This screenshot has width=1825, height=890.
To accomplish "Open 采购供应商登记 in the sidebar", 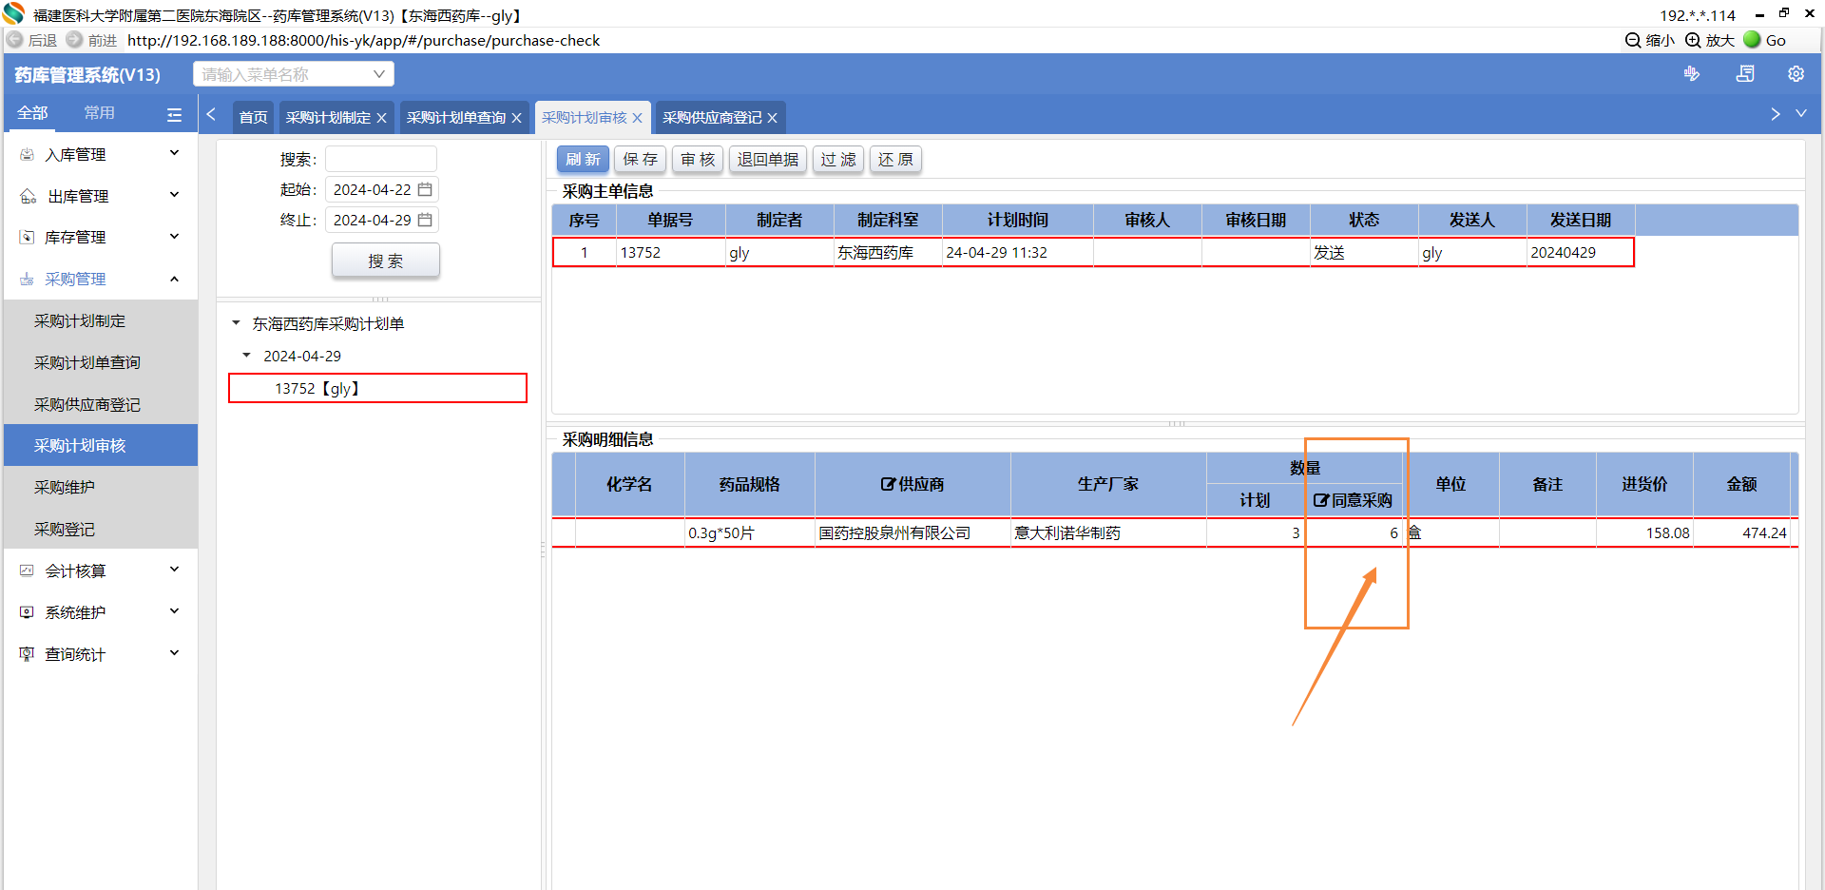I will 101,404.
